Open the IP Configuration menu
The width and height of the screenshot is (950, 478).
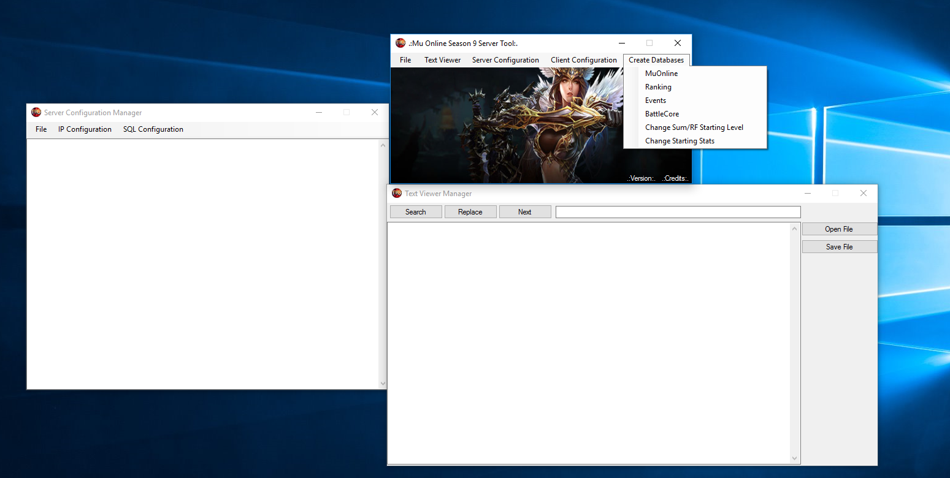click(85, 129)
